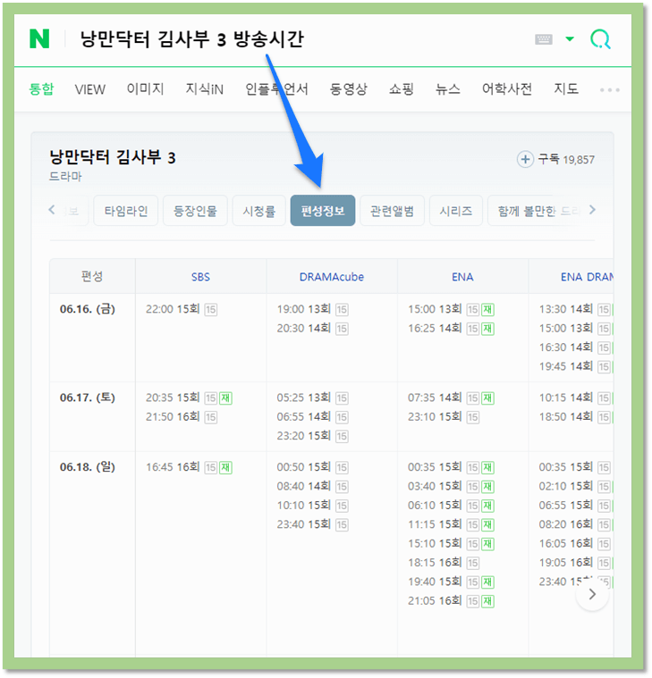This screenshot has height=678, width=652.
Task: Select the 타임라인 button
Action: pyautogui.click(x=125, y=211)
